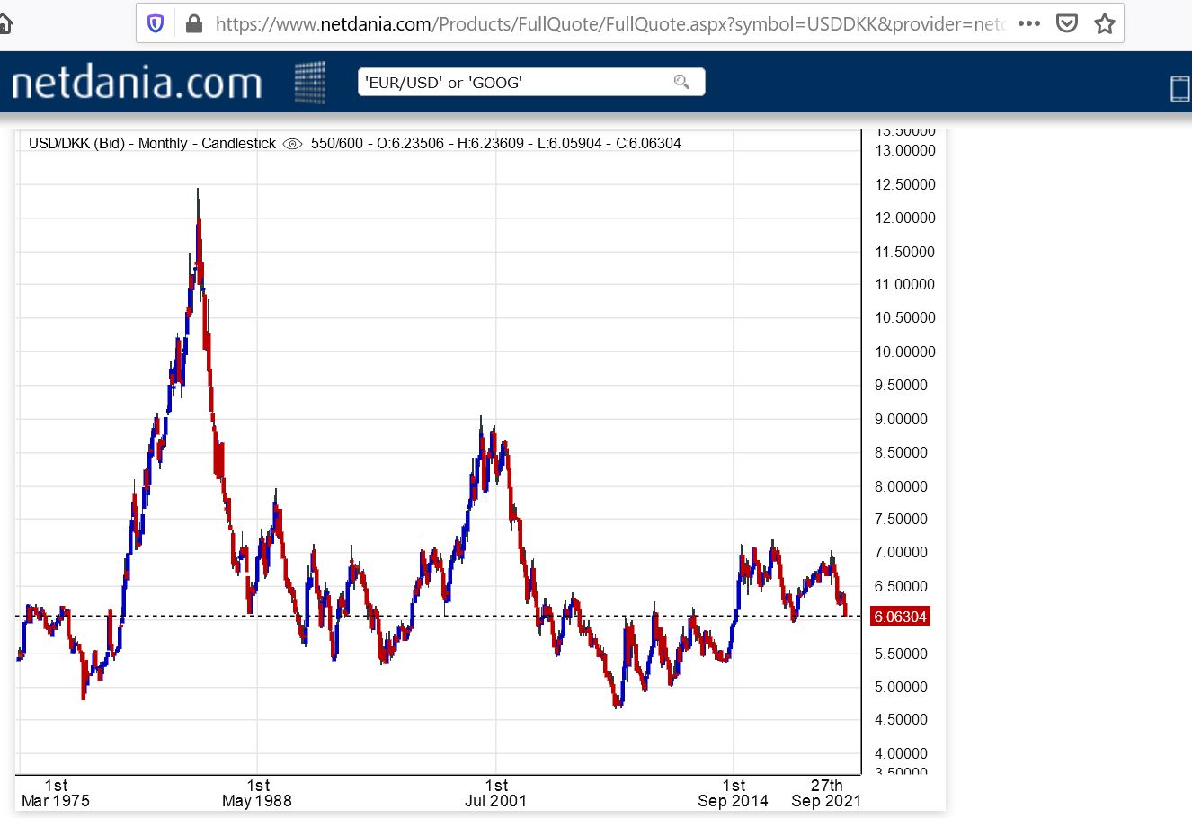This screenshot has width=1192, height=818.
Task: Open the grid icon beside the netdania logo
Action: pyautogui.click(x=310, y=83)
